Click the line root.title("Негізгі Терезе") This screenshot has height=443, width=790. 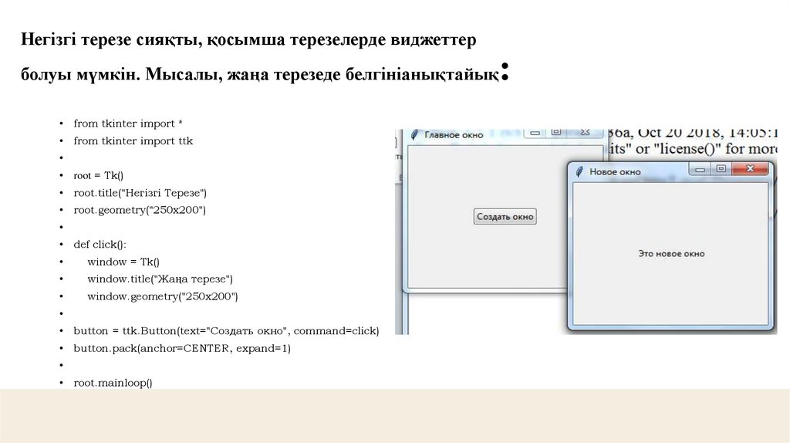pyautogui.click(x=140, y=192)
